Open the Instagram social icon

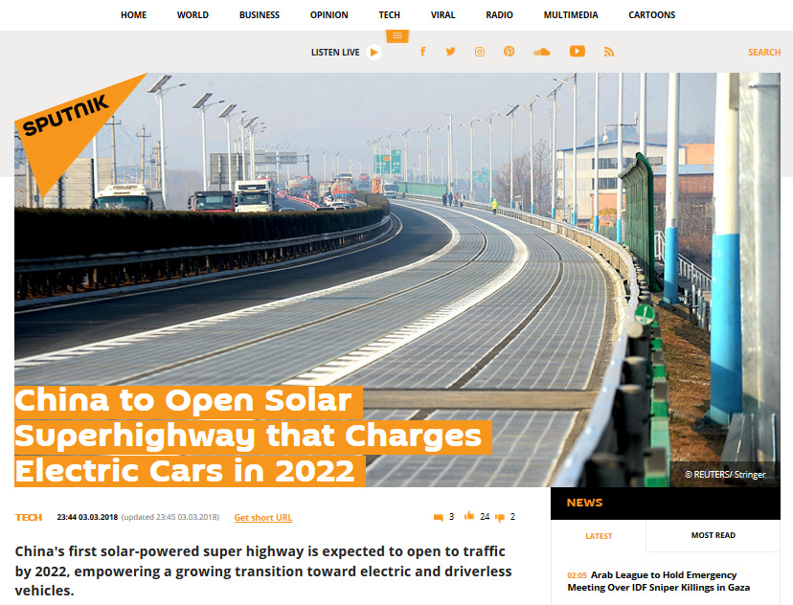(480, 52)
